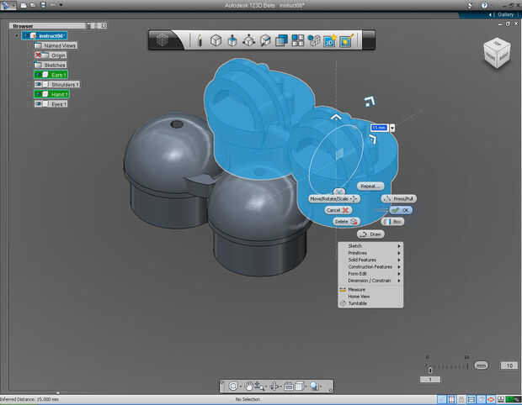Toggle visibility eye of Ears:1
Image resolution: width=522 pixels, height=405 pixels.
(38, 75)
